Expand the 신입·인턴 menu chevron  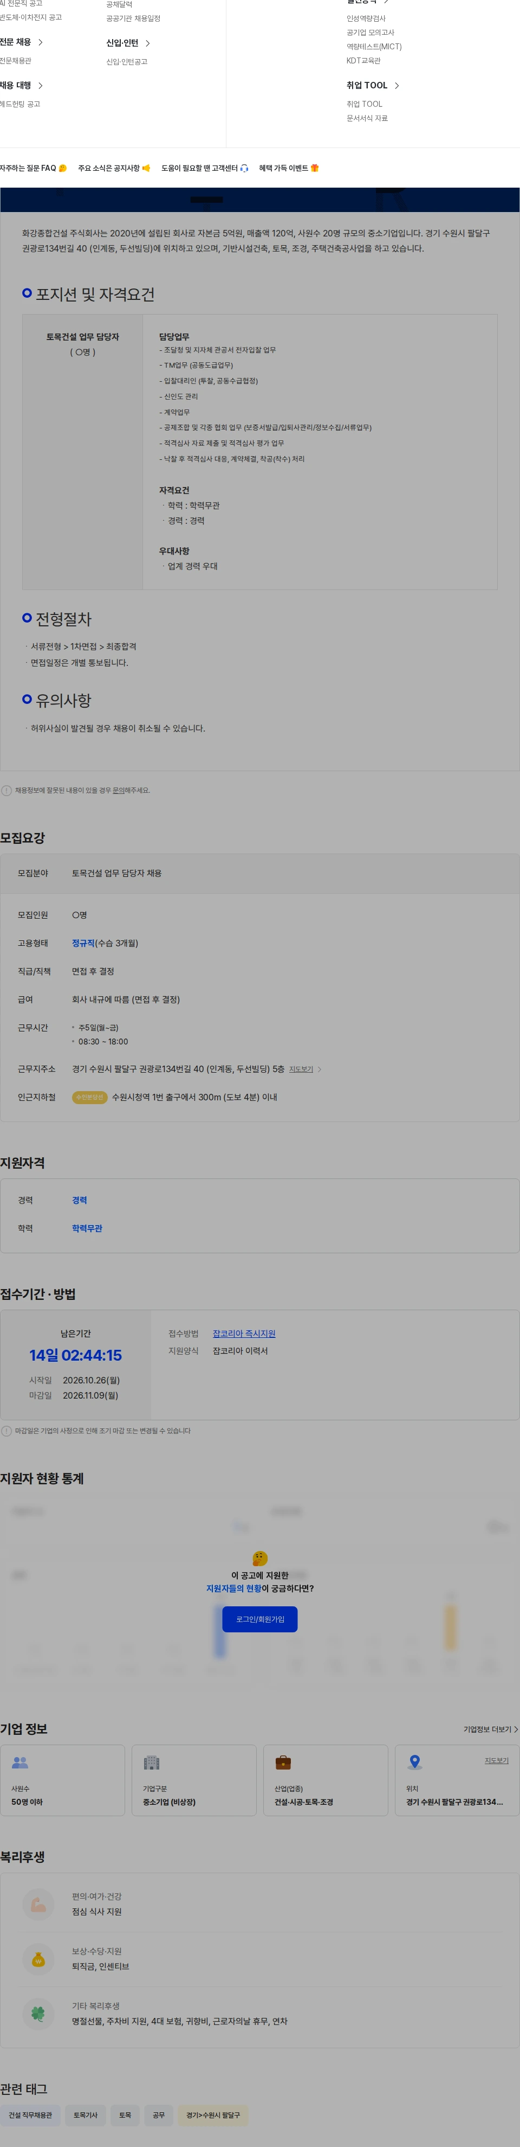pos(148,43)
